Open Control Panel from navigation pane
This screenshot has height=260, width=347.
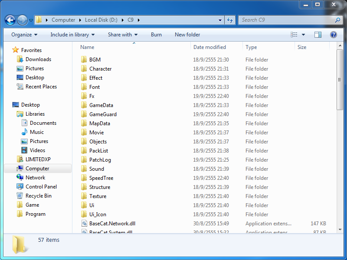[41, 187]
